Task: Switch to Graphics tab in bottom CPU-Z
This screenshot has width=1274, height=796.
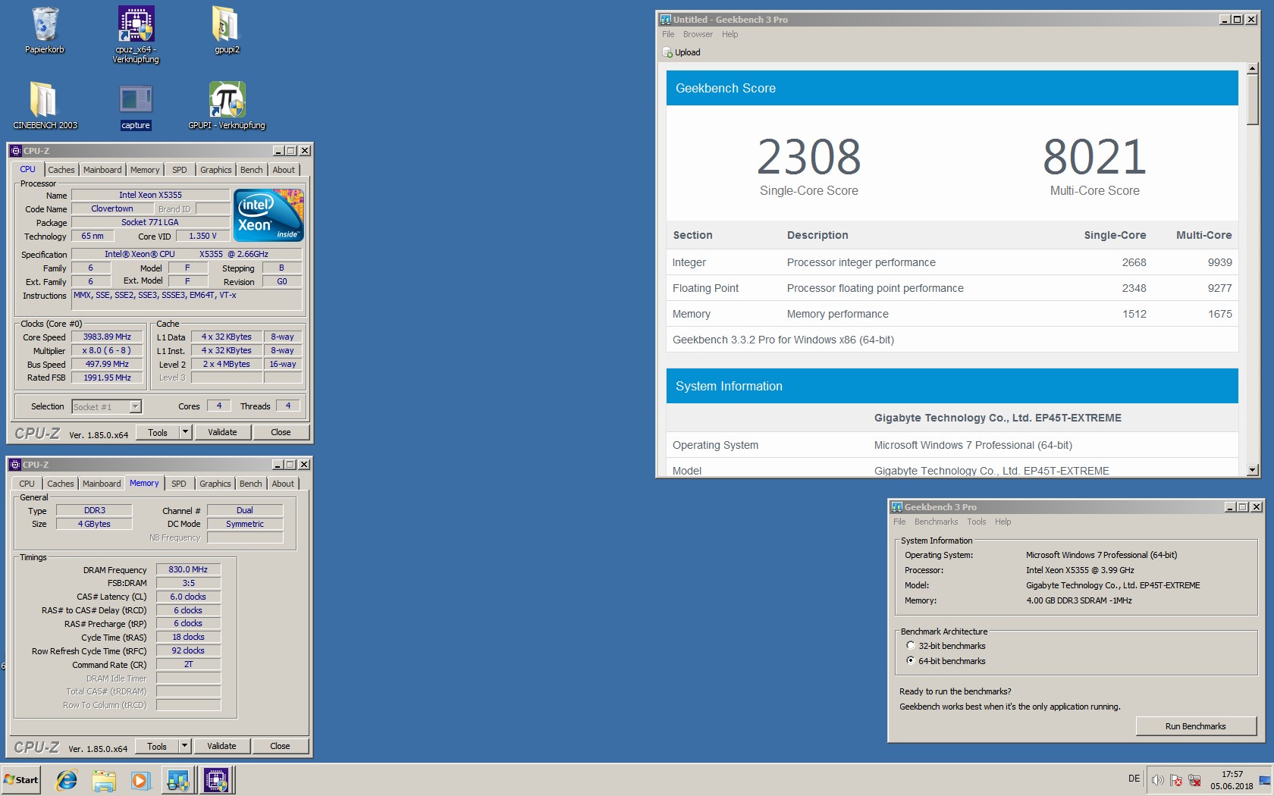Action: 215,484
